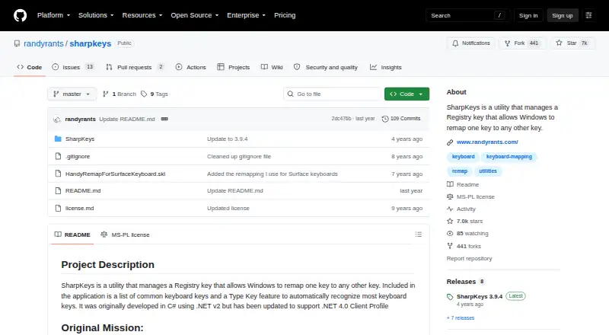Switch to the MS-PL license tab
This screenshot has height=335, width=609.
point(125,234)
